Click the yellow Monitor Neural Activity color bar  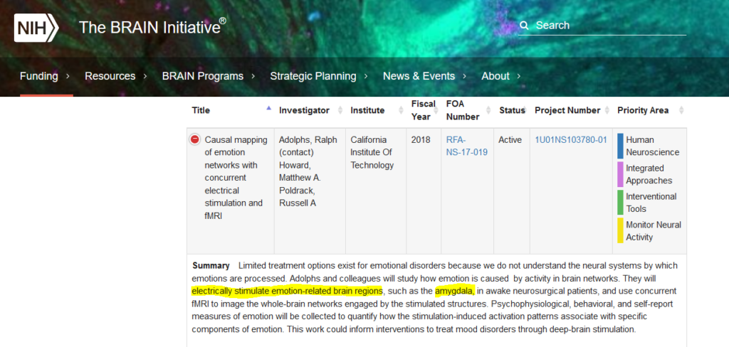[620, 231]
